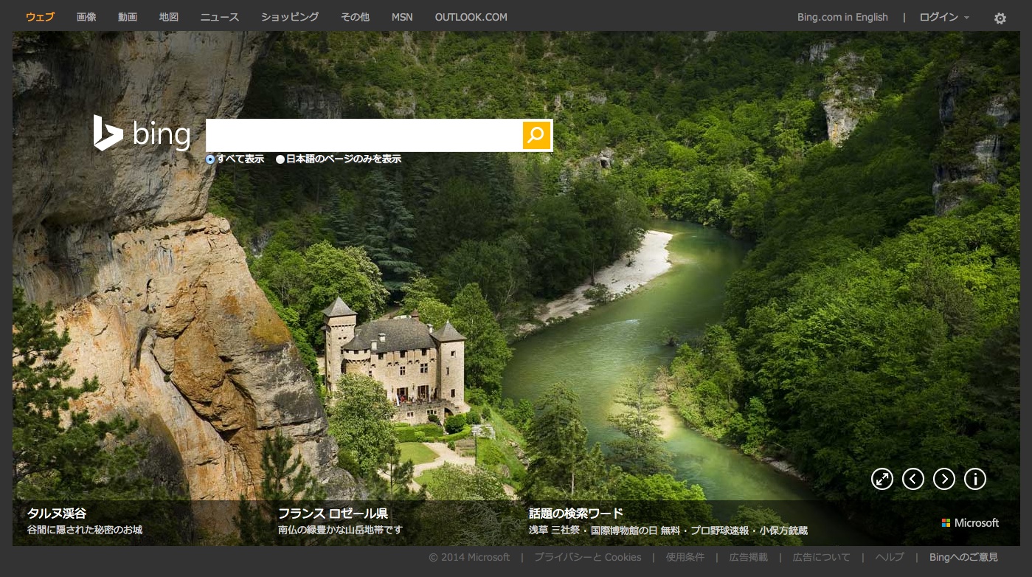Show image info with the i icon
Viewport: 1032px width, 577px height.
974,479
